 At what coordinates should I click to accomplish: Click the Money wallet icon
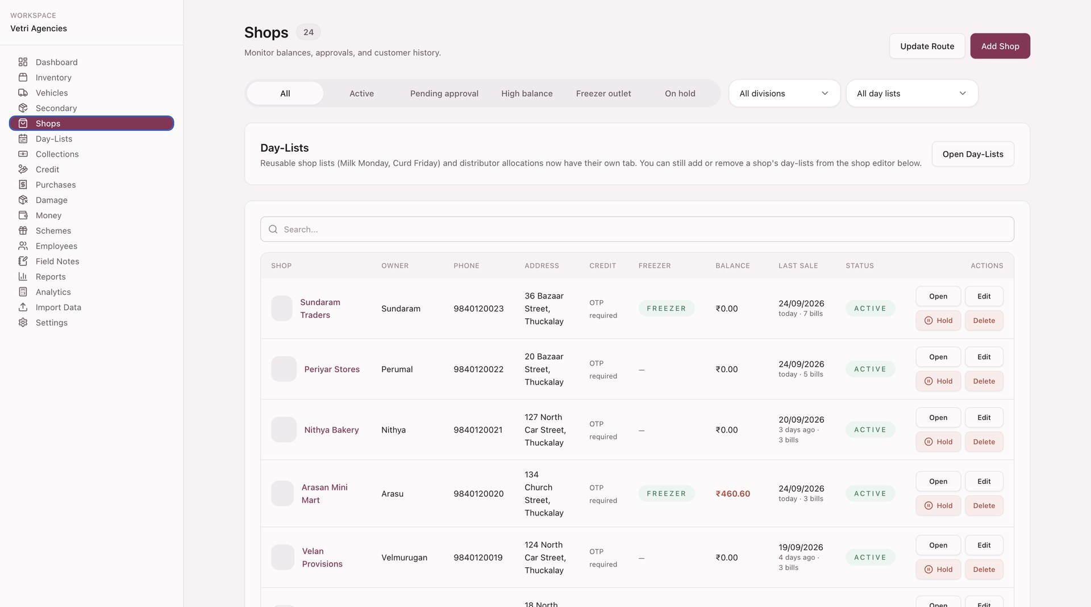[x=23, y=215]
